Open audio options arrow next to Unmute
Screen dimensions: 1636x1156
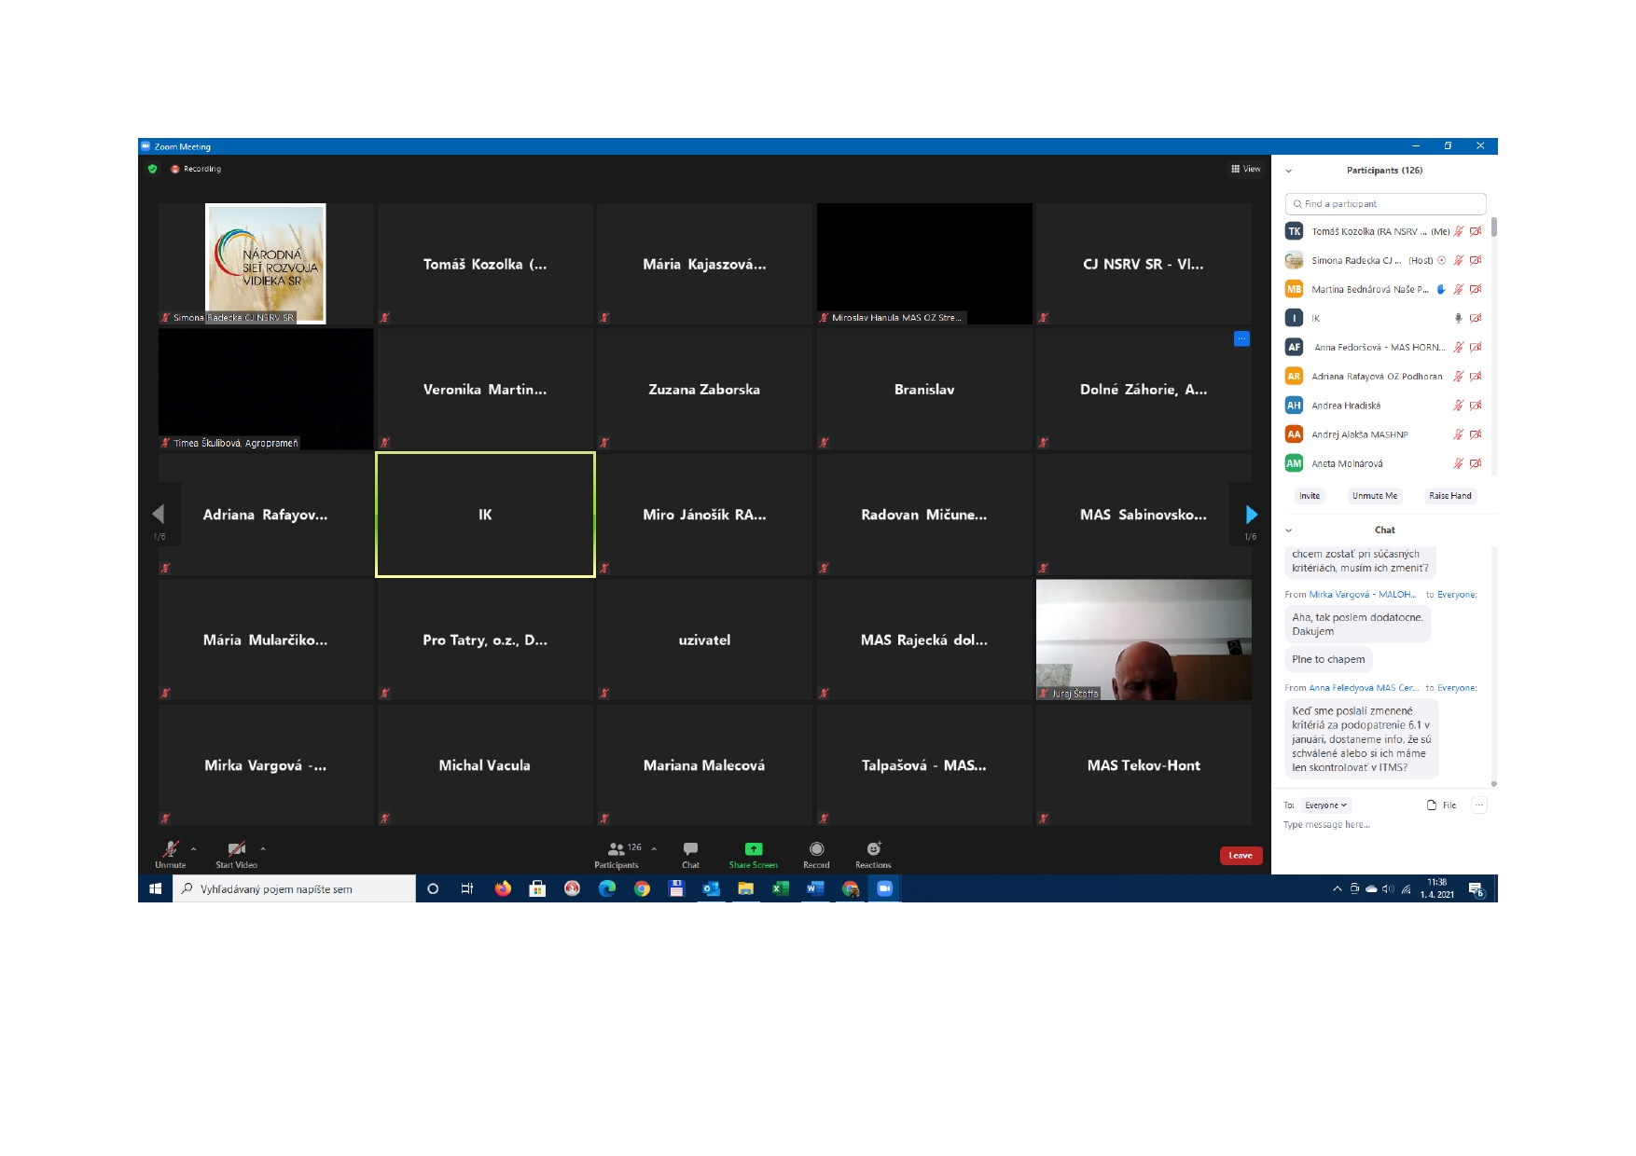pos(194,849)
